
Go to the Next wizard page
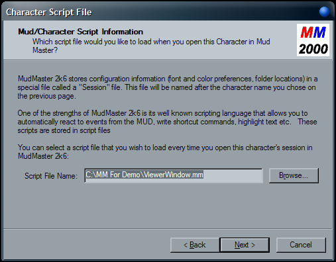coord(245,245)
